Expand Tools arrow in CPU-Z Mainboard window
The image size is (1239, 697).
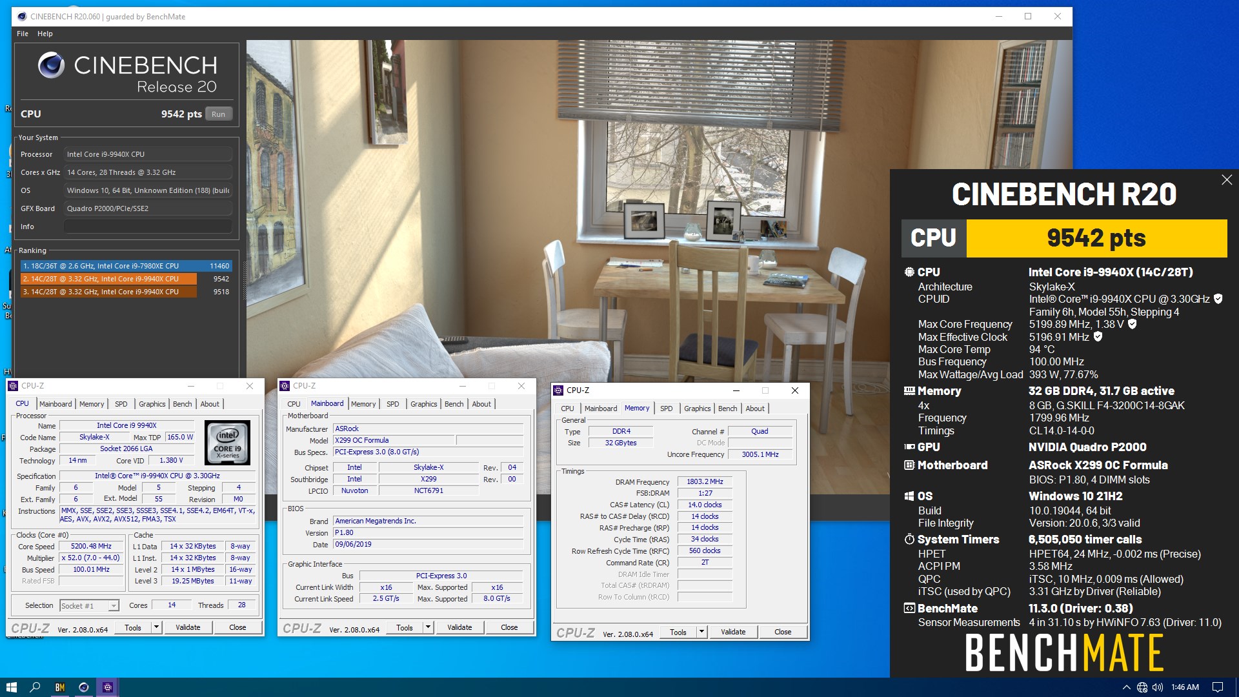pyautogui.click(x=427, y=627)
